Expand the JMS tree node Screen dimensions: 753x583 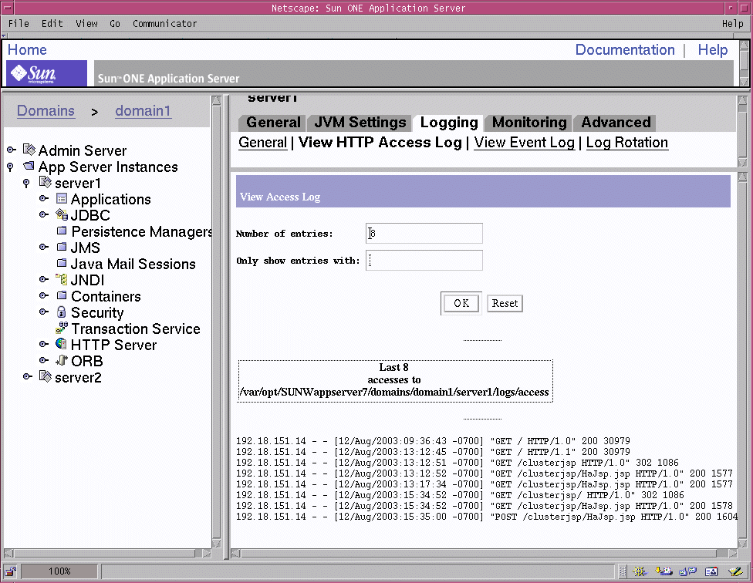44,247
